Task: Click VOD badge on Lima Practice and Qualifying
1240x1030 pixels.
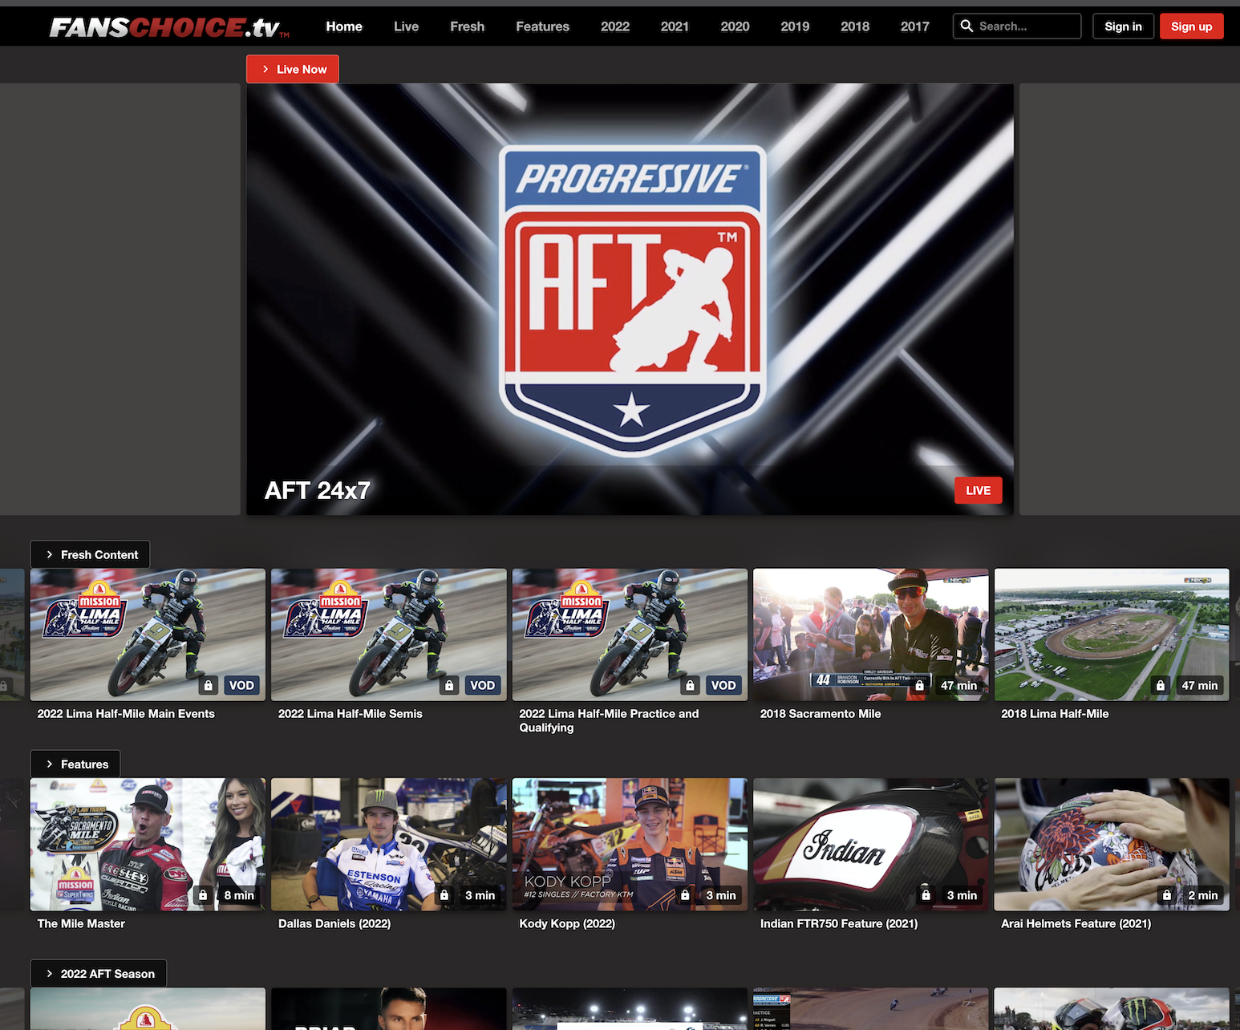Action: click(x=723, y=685)
